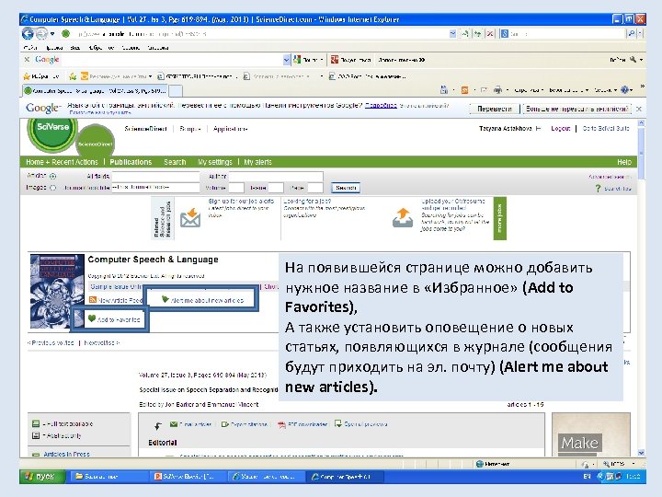Click the Add to Favorites bar icon
This screenshot has height=497, width=662.
tap(73, 76)
